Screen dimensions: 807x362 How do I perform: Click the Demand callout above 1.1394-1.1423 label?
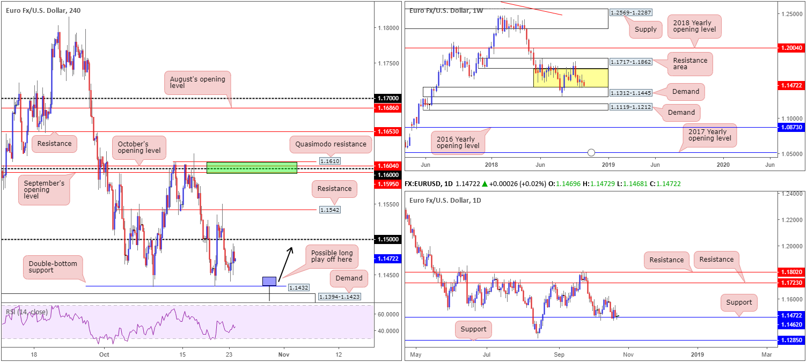coord(349,278)
